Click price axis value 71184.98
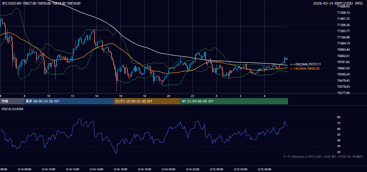This screenshot has width=367, height=172. (343, 37)
